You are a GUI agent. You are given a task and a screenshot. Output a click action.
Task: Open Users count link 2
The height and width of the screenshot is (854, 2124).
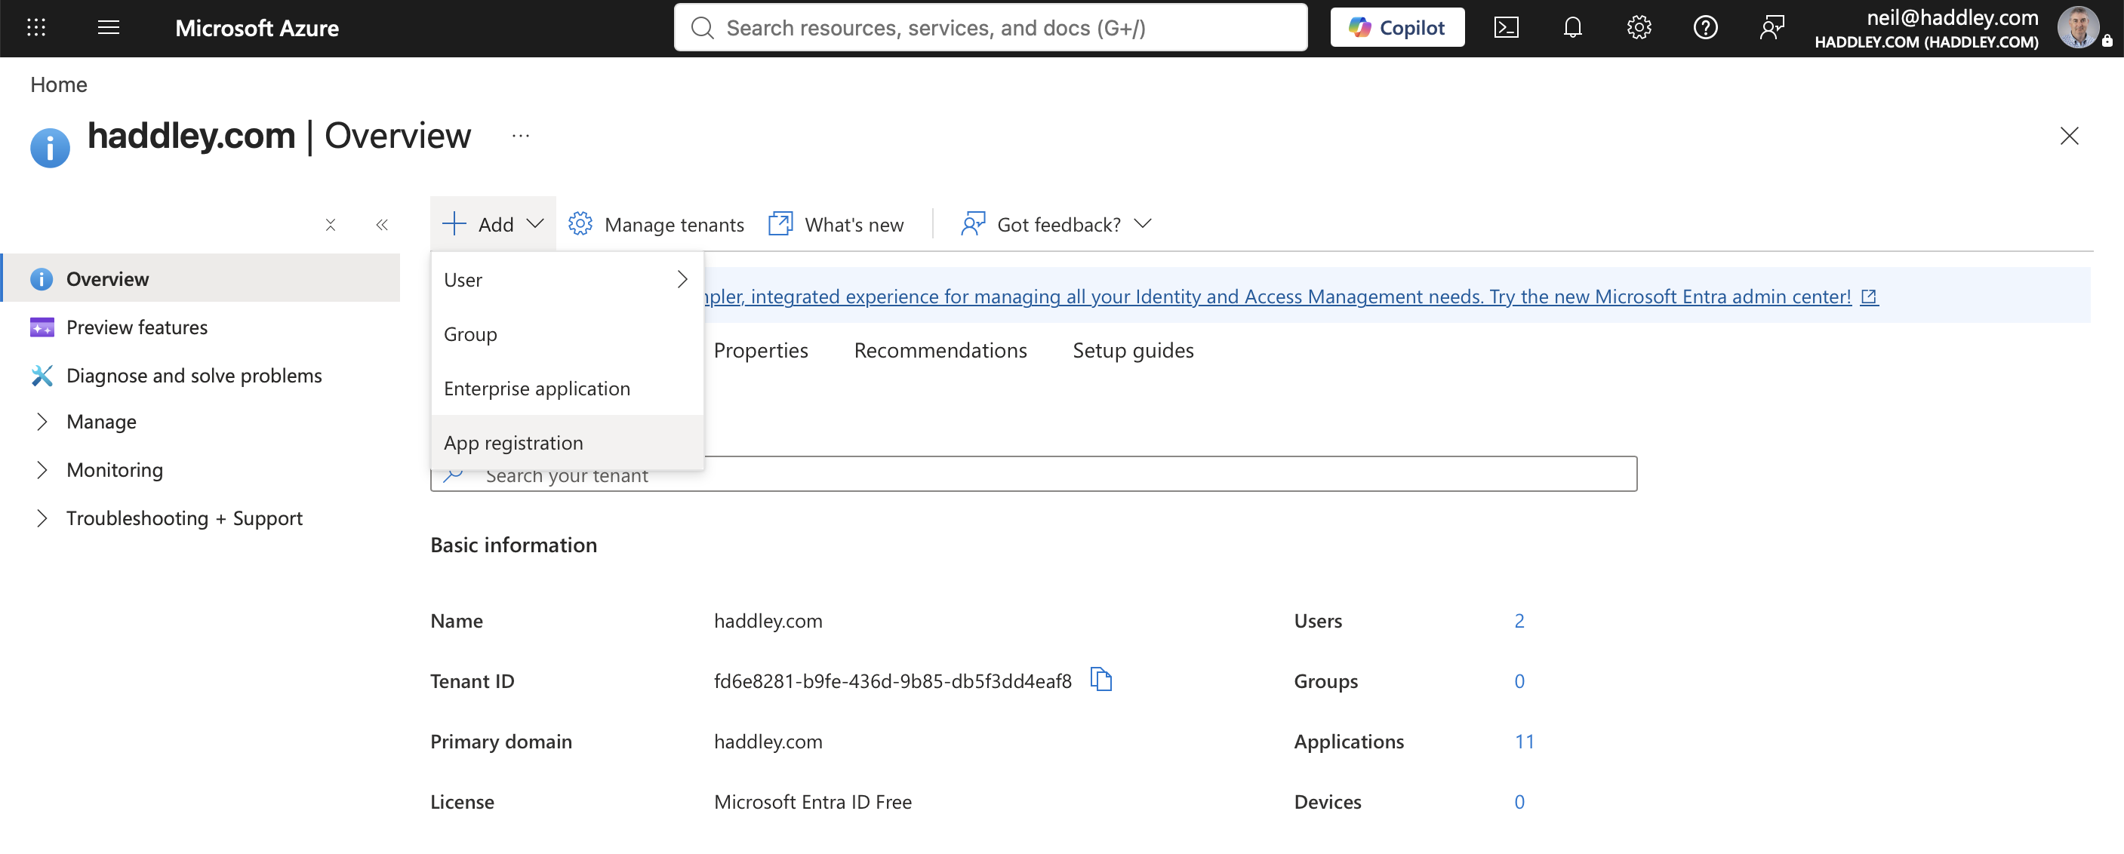(1519, 621)
